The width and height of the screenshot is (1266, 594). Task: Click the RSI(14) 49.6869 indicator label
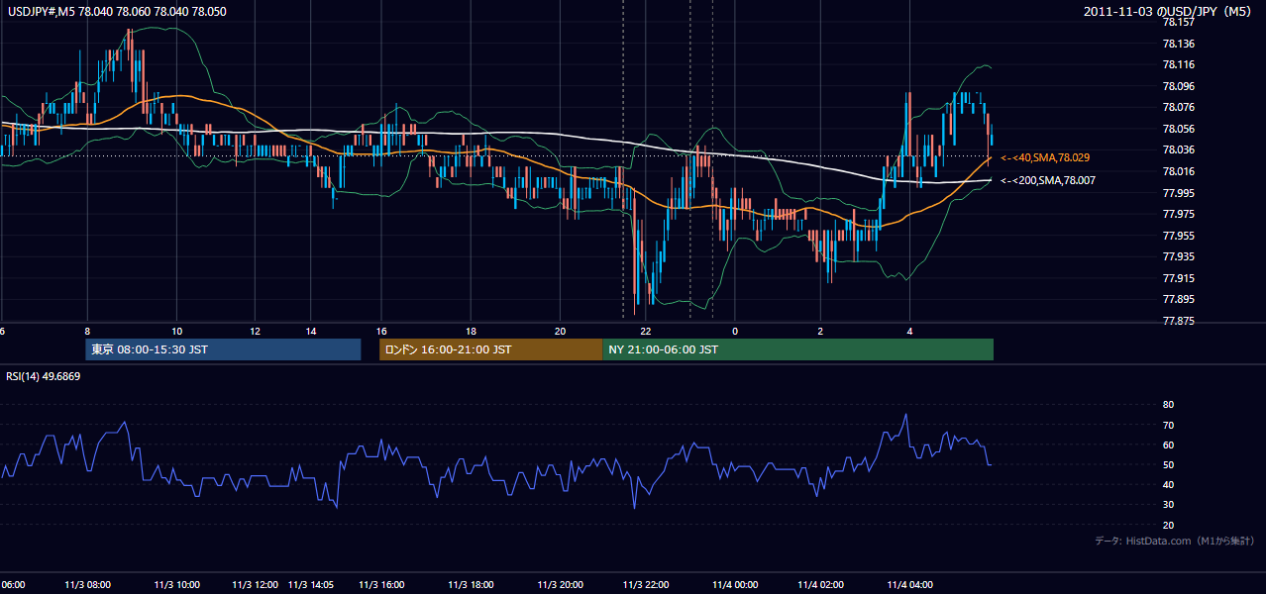(x=44, y=376)
